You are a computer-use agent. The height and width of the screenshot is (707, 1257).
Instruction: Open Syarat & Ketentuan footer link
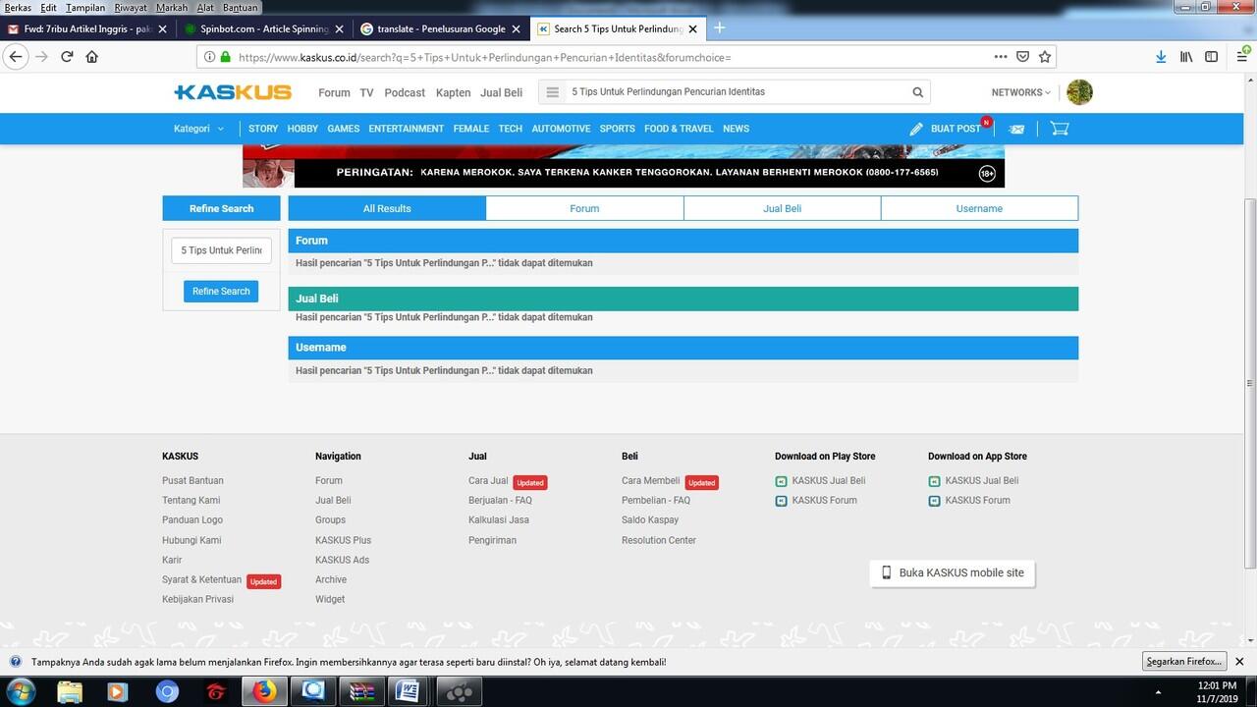201,579
